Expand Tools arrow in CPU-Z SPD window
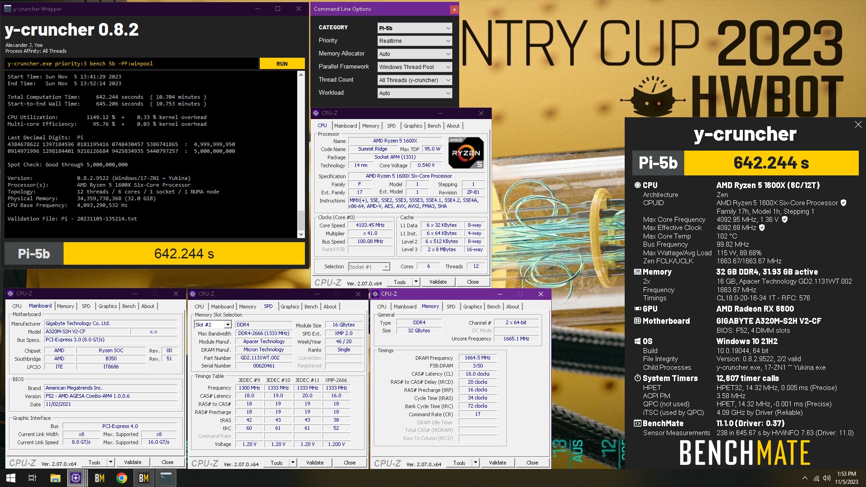 pyautogui.click(x=293, y=463)
